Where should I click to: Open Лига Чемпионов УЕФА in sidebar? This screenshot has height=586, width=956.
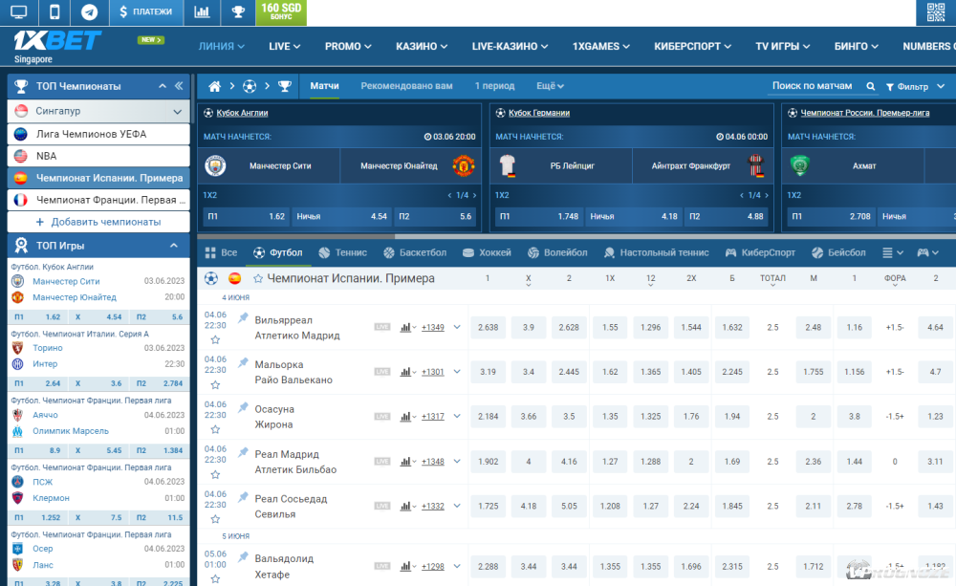(98, 134)
